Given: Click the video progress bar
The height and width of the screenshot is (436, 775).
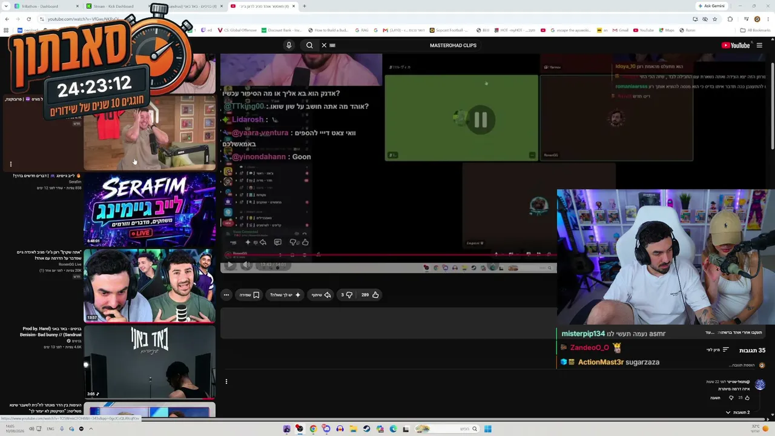Looking at the screenshot, I should tap(387, 255).
